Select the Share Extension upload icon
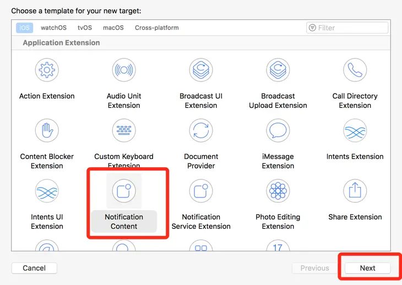This screenshot has height=285, width=402. tap(355, 191)
